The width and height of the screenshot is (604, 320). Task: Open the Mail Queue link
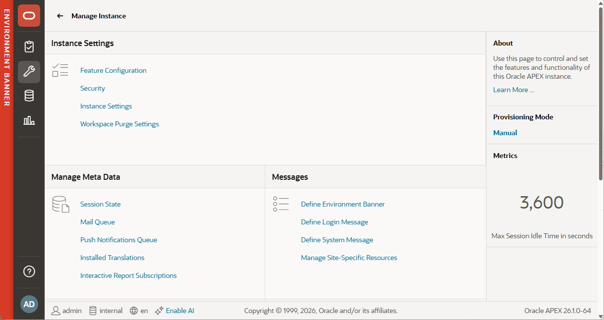click(x=98, y=222)
